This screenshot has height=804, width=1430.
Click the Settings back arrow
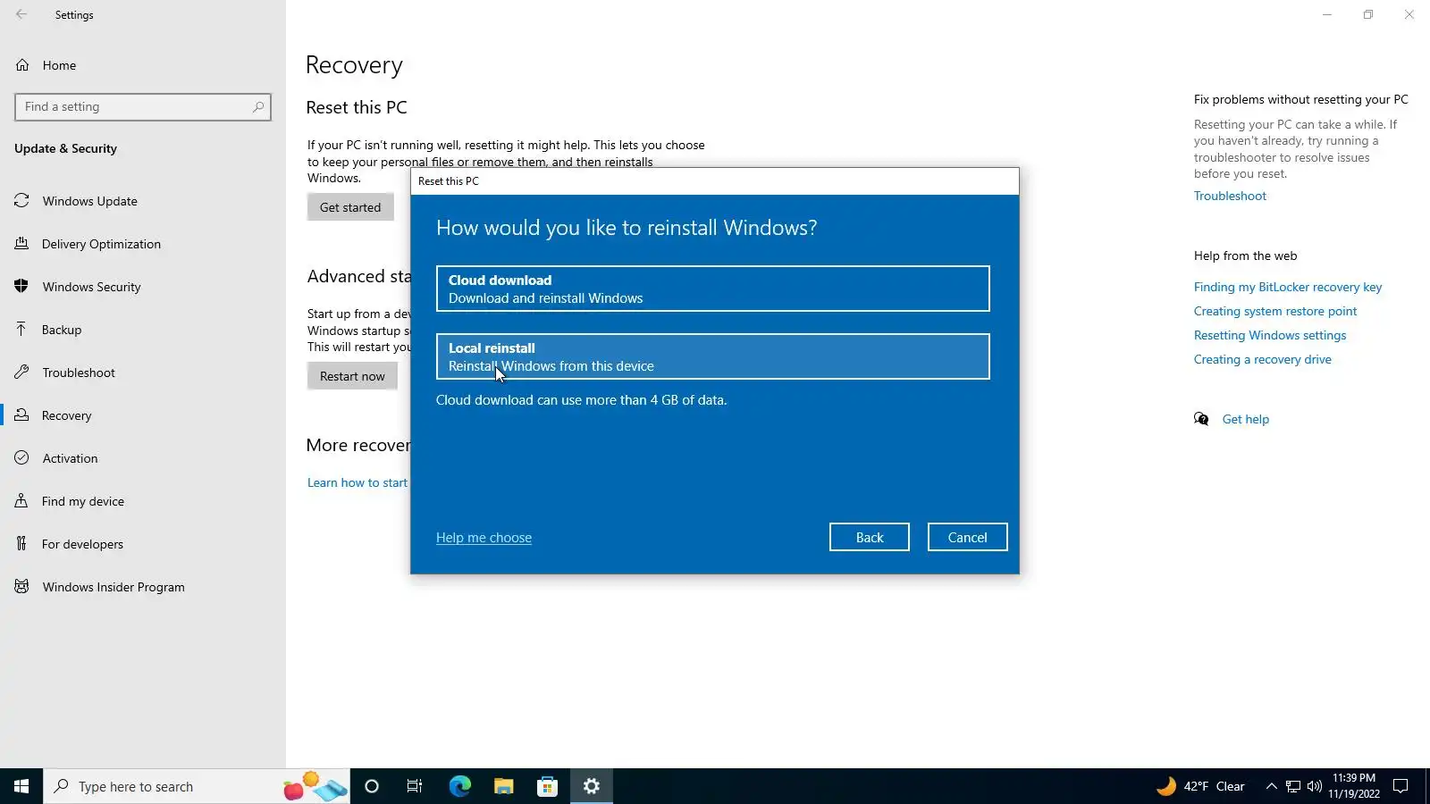pos(21,14)
